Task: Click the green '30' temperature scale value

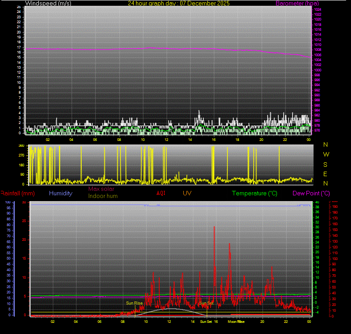Action: (x=317, y=227)
